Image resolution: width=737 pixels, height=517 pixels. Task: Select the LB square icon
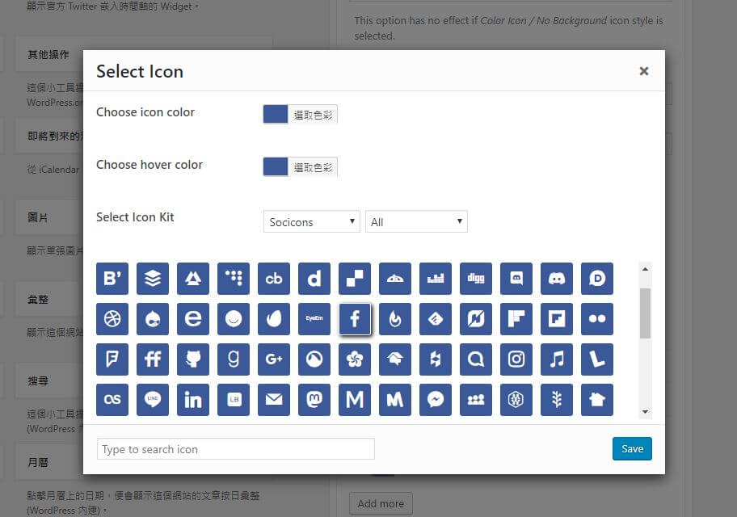(x=234, y=400)
